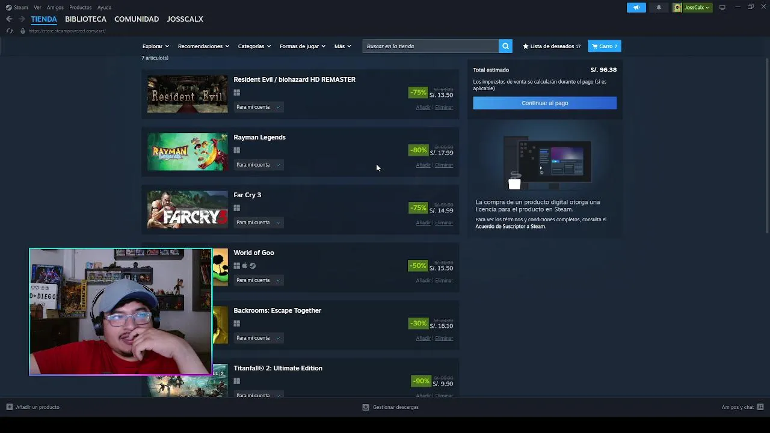Open Big Picture mode monitor icon

(722, 7)
